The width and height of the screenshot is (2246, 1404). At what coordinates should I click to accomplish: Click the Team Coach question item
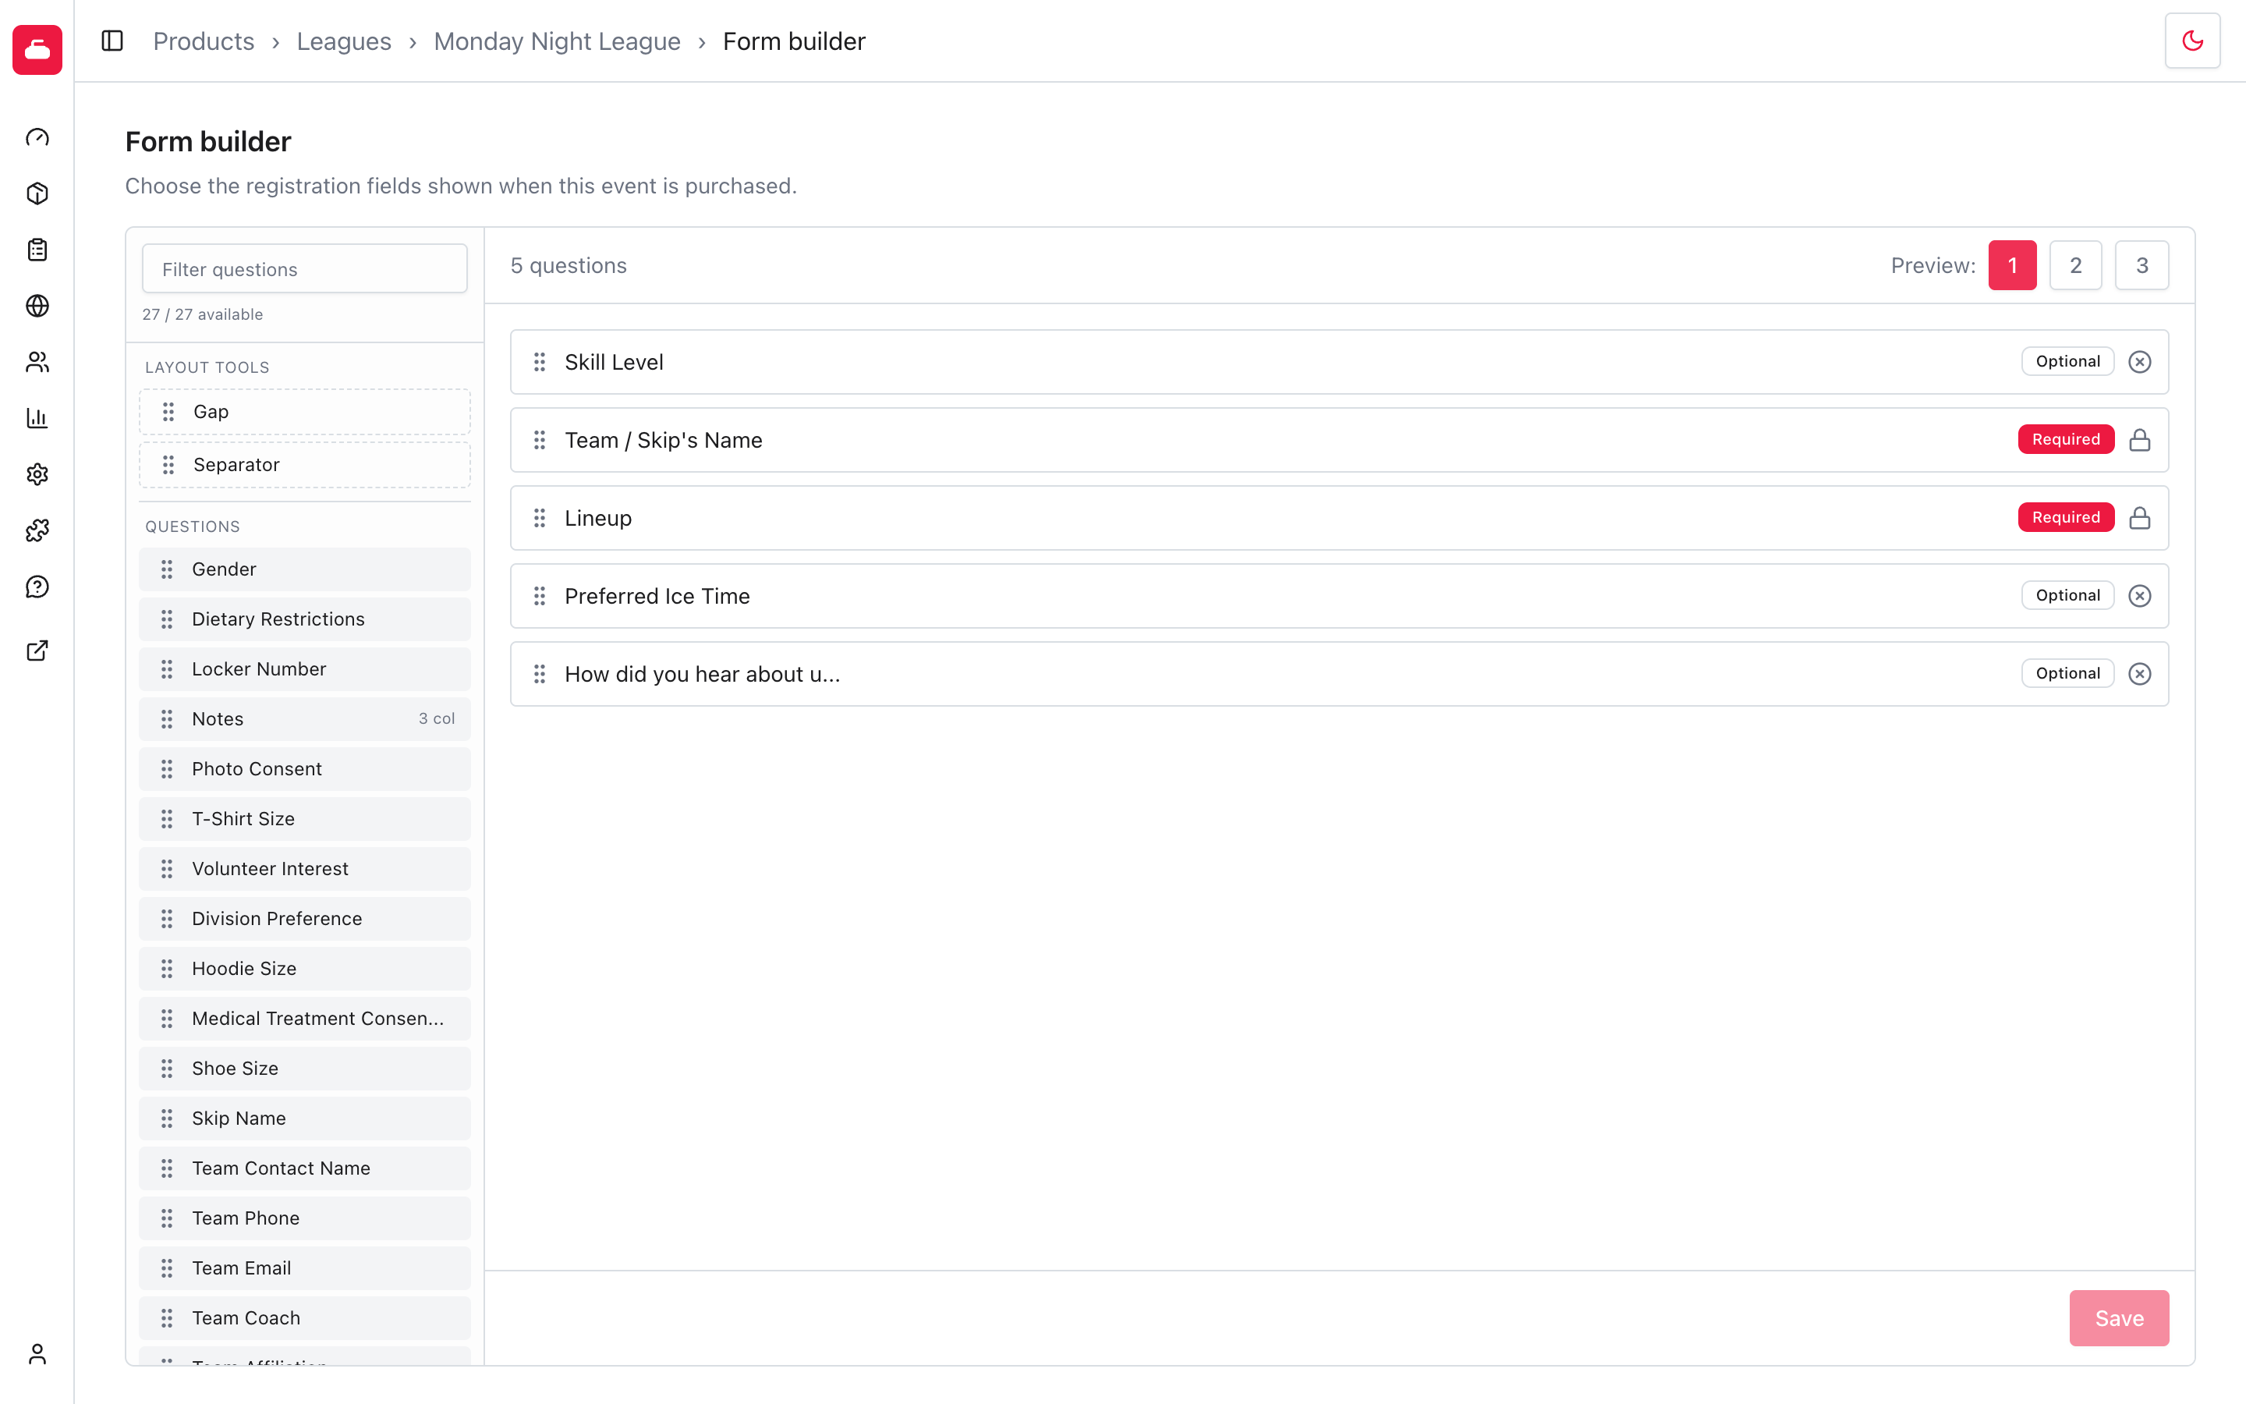tap(304, 1317)
